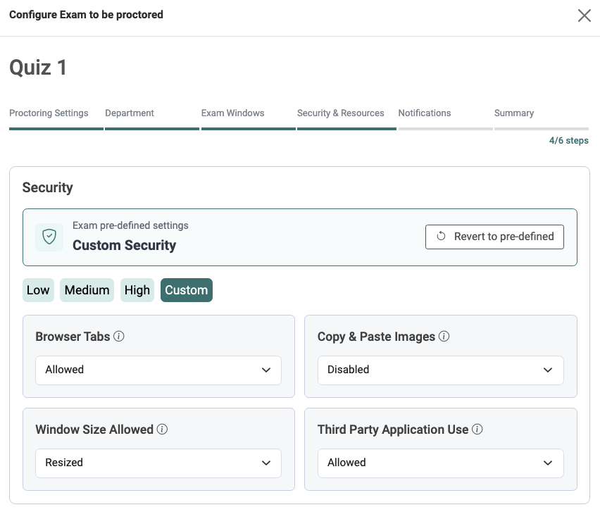Go to Proctoring Settings step
Viewport: 600px width, 519px height.
(49, 113)
